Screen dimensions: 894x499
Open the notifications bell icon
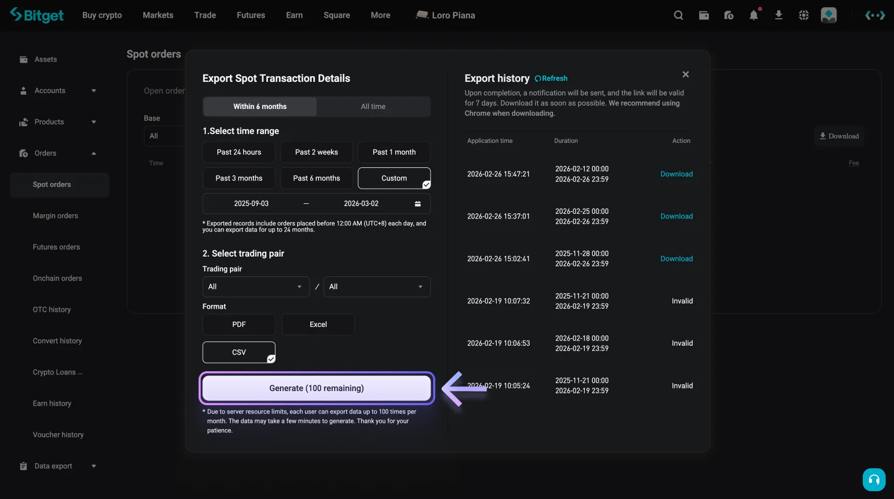754,16
